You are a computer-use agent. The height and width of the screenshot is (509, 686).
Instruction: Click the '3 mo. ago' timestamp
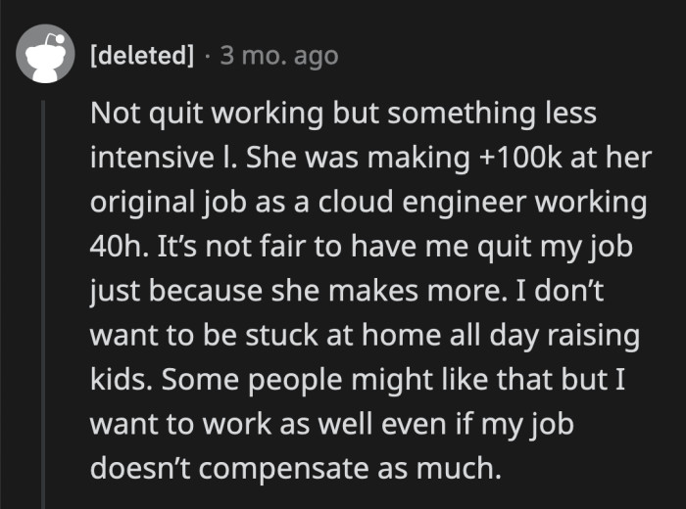(279, 56)
